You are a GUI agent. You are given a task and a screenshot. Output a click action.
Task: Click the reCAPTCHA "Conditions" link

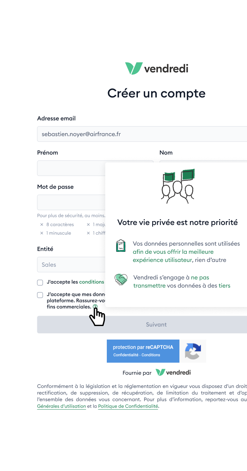point(151,355)
